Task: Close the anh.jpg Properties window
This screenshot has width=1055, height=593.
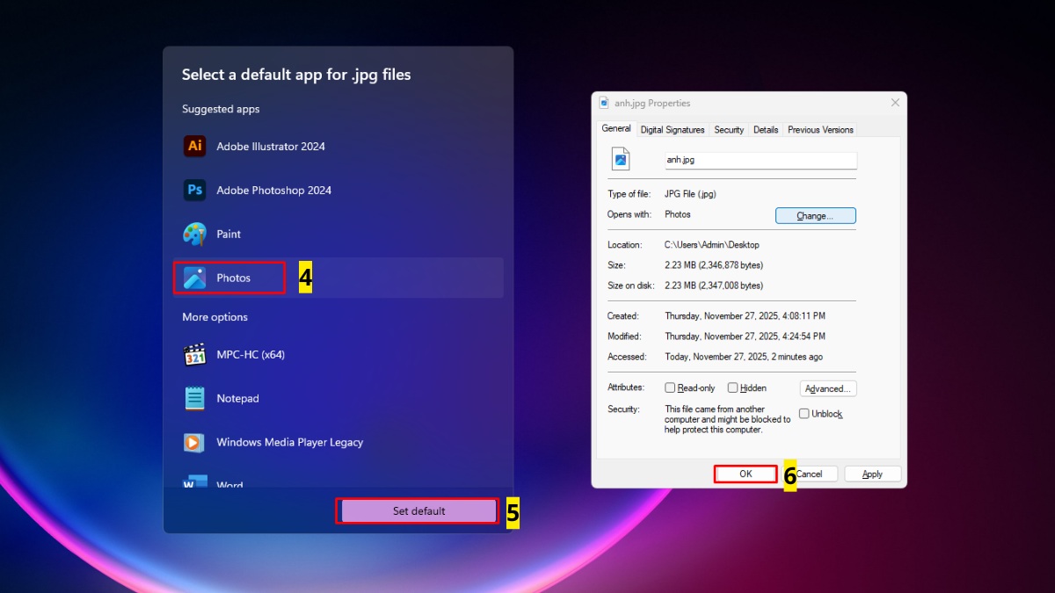Action: 895,103
